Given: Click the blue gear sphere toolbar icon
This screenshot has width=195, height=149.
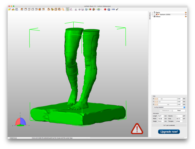Looking at the screenshot, I should point(109,9).
